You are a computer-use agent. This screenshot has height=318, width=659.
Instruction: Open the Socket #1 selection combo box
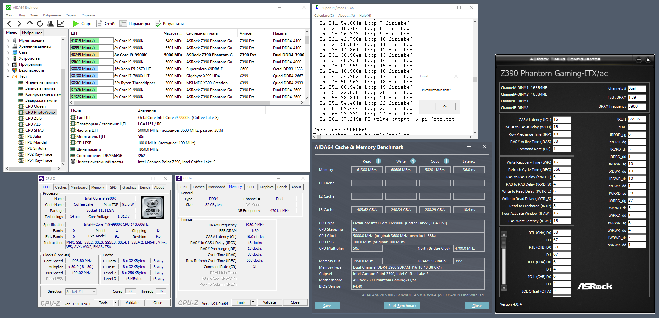click(81, 292)
